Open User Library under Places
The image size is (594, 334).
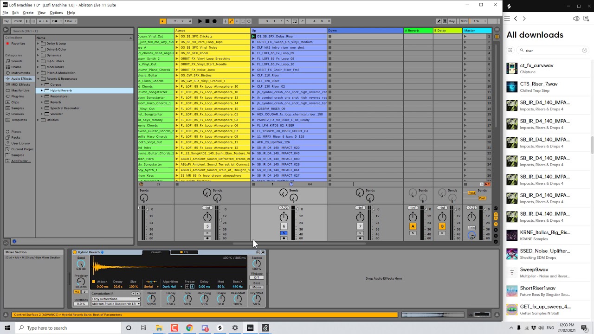tap(20, 143)
